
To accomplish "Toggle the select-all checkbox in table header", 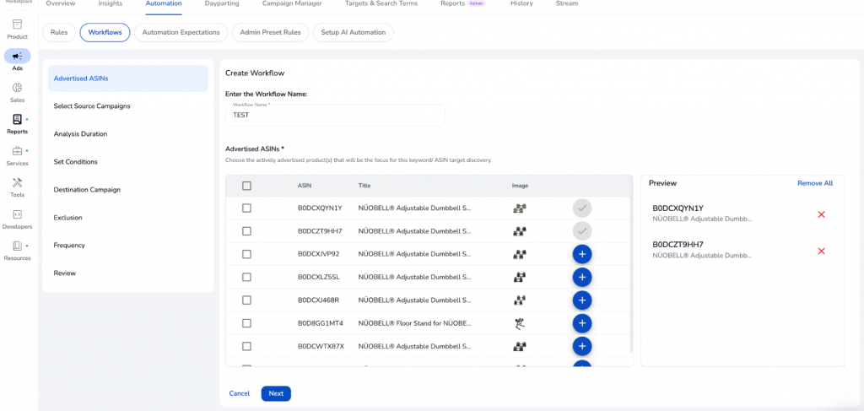I will pos(247,186).
